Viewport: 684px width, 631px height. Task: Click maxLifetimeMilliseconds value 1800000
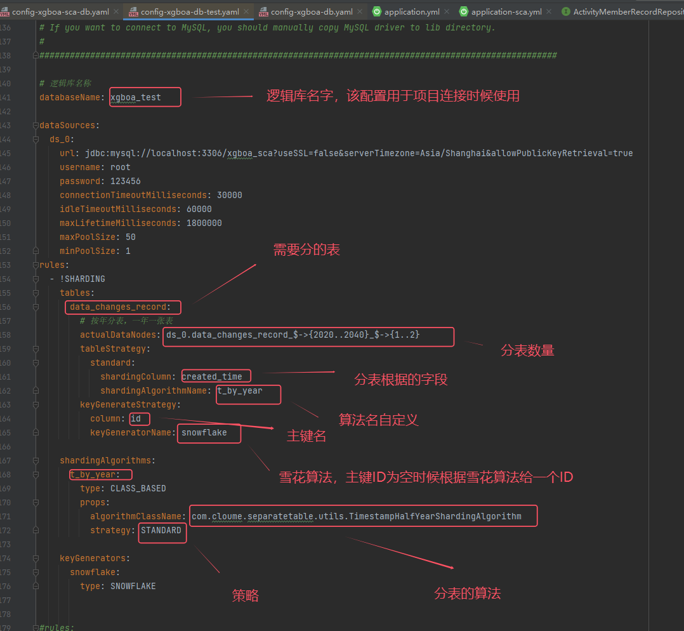click(204, 223)
